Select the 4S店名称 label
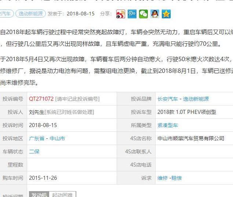This screenshot has width=233, height=197. point(141,138)
